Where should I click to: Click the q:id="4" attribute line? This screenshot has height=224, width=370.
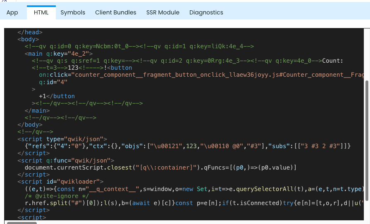(53, 82)
